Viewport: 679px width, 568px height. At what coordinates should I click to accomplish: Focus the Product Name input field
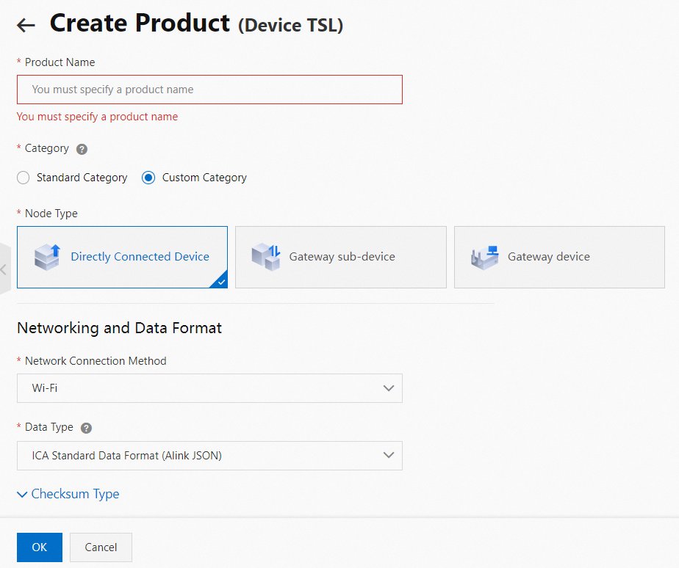coord(209,90)
